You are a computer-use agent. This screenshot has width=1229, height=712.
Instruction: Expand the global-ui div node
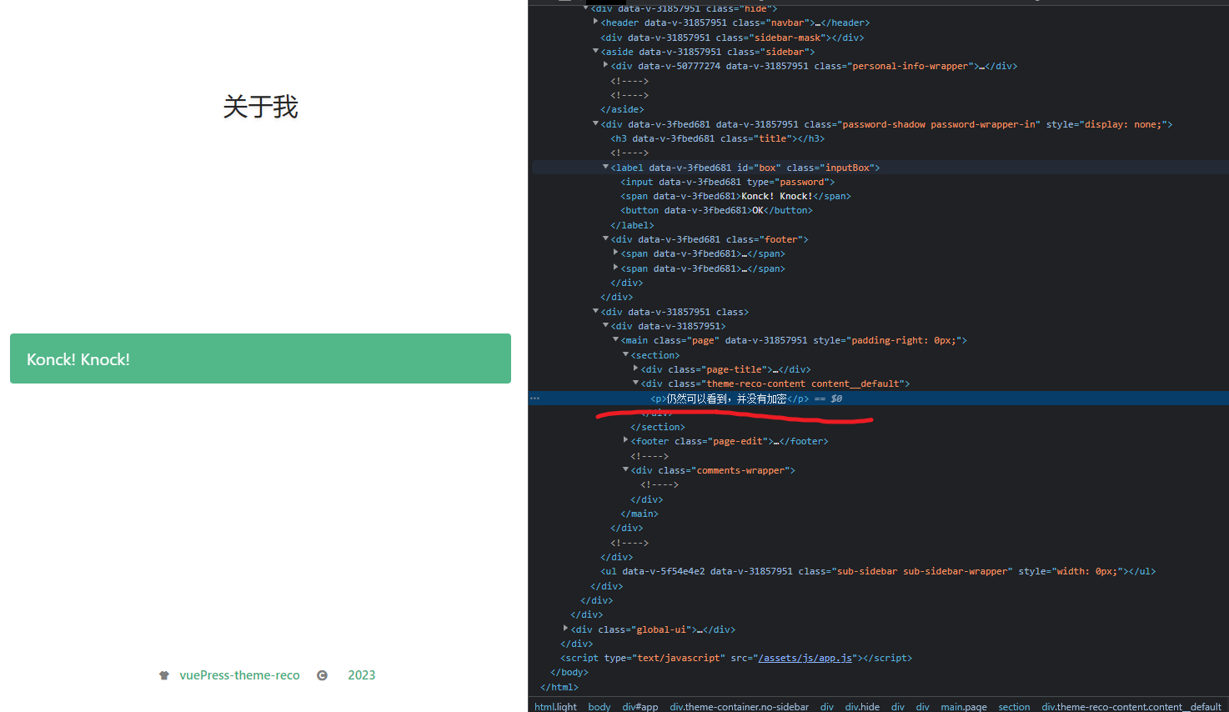pos(565,629)
